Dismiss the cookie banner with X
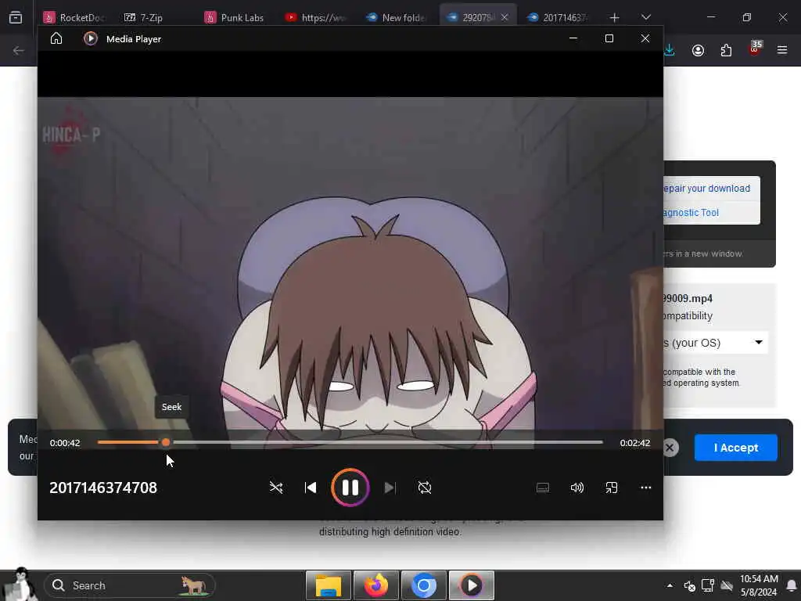801x601 pixels. pos(670,448)
